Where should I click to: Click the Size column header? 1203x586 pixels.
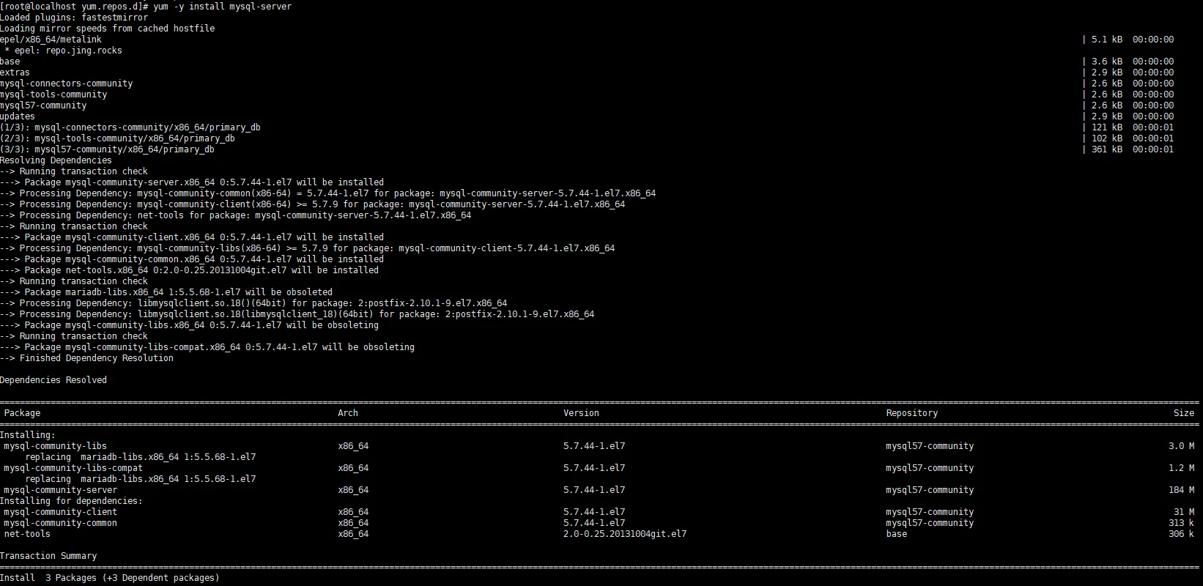click(1183, 413)
